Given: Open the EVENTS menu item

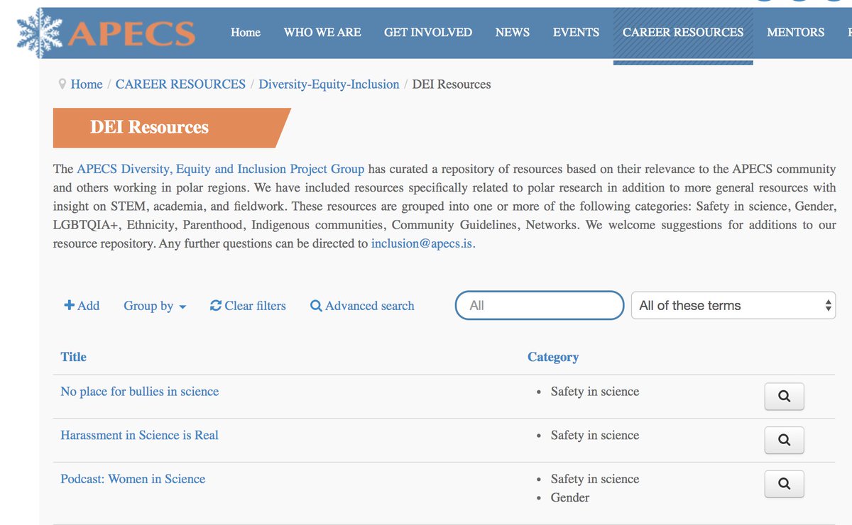Looking at the screenshot, I should tap(576, 32).
